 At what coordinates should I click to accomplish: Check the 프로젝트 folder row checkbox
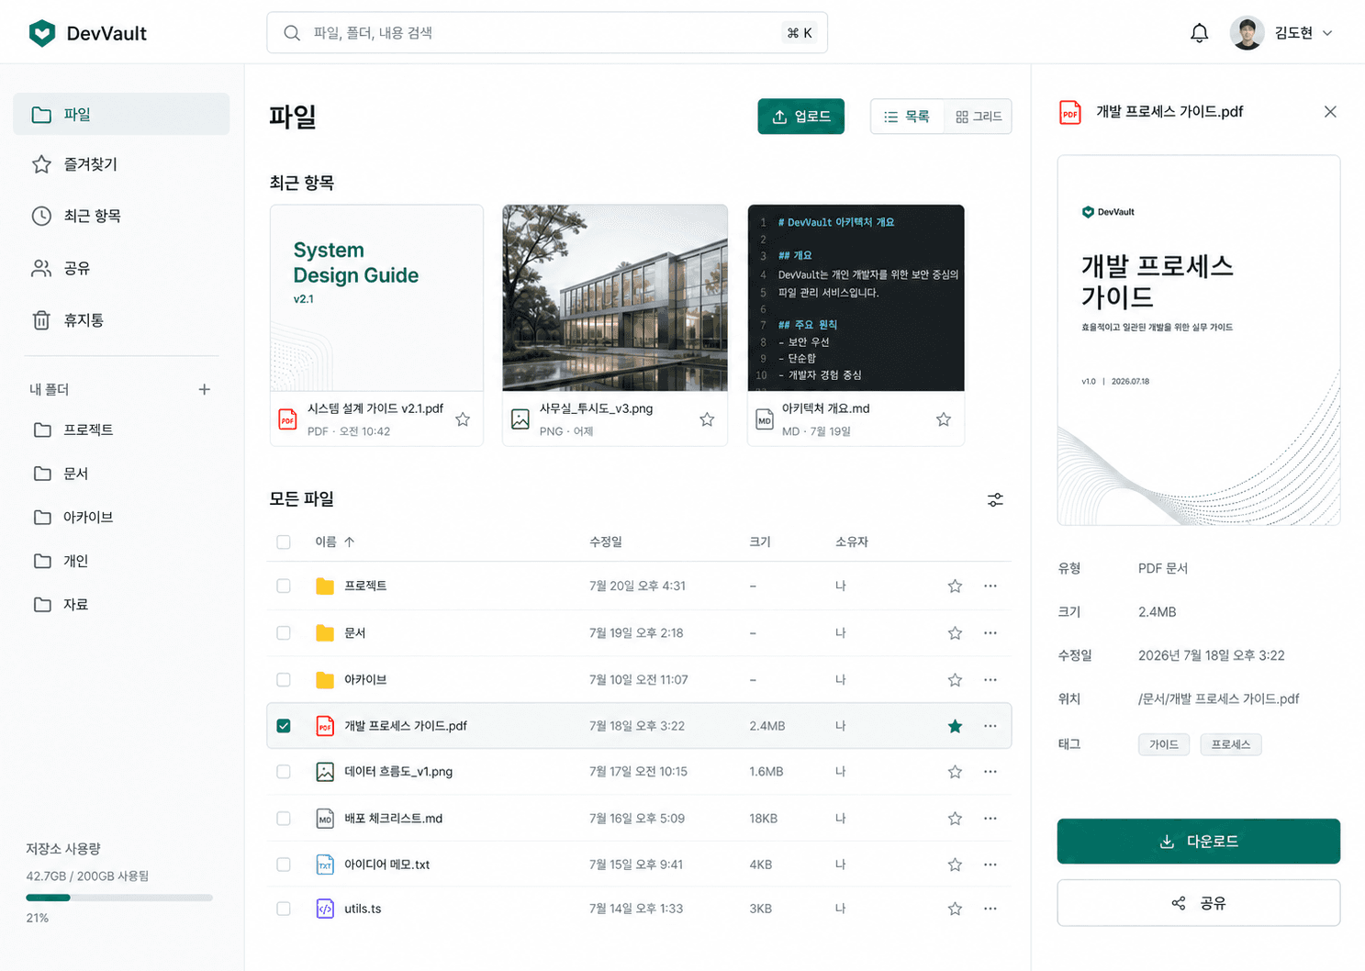point(284,586)
